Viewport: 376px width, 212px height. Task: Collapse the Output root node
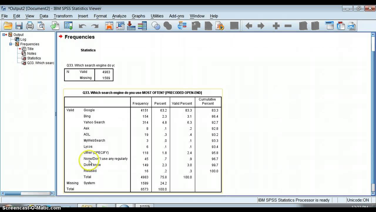coord(4,35)
